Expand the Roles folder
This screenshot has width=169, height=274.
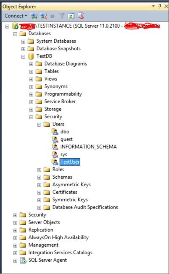pos(39,170)
